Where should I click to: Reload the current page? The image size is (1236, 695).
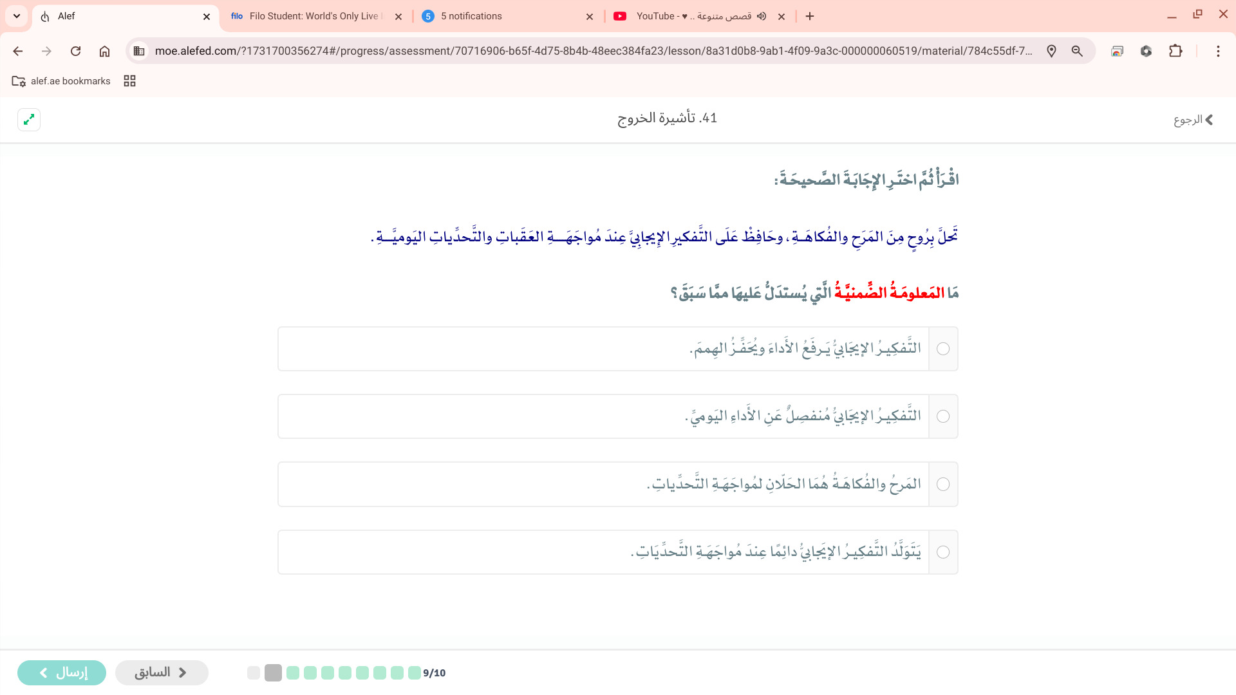pyautogui.click(x=75, y=51)
